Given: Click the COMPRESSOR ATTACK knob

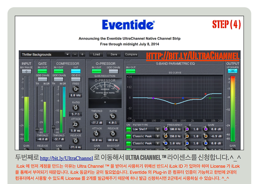Looking at the screenshot, I should pyautogui.click(x=76, y=124).
